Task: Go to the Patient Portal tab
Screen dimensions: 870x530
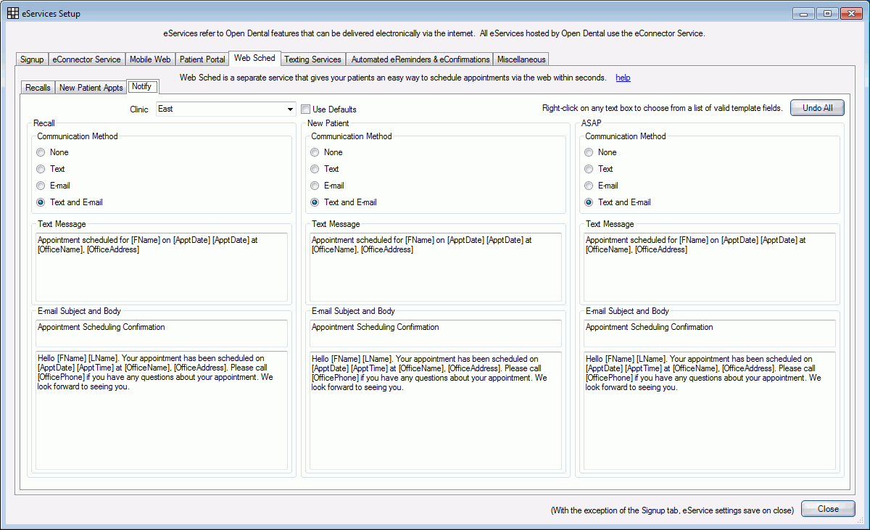Action: (x=202, y=59)
